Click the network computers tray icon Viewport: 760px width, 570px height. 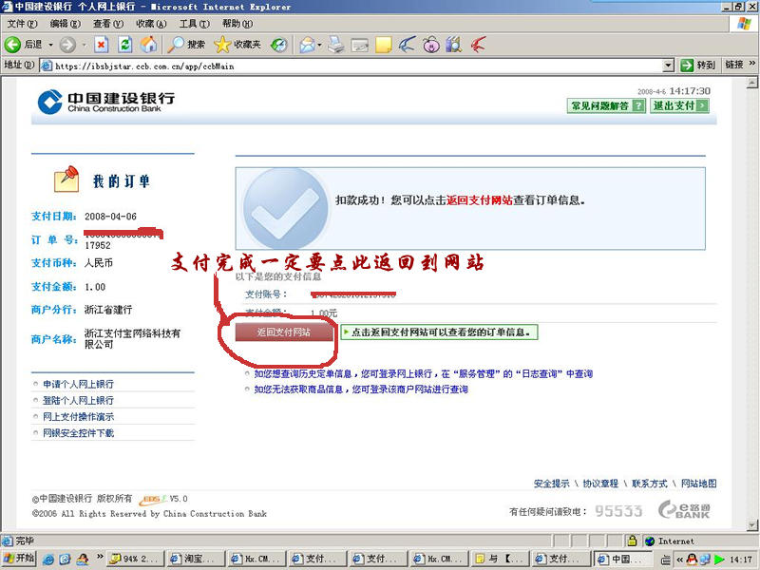705,560
